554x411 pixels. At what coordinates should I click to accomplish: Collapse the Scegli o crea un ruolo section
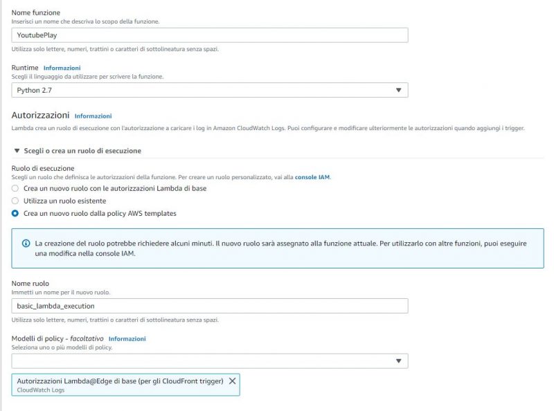17,151
